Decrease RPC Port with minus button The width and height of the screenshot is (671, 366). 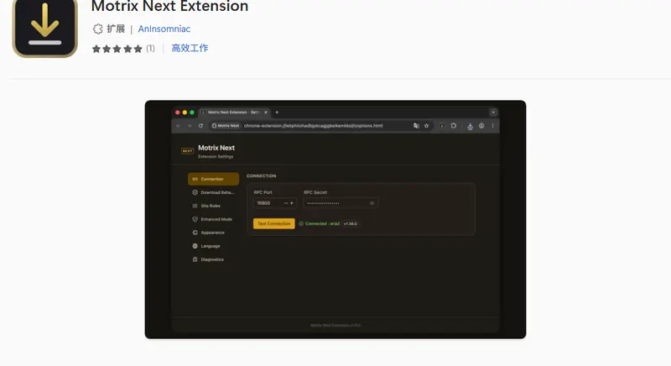285,203
